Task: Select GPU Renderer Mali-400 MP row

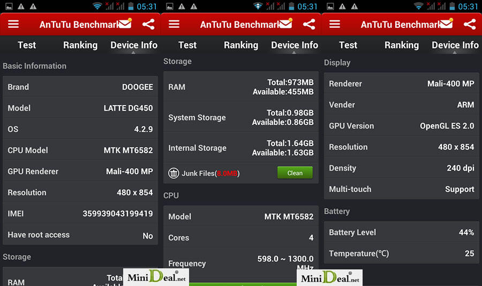Action: (80, 171)
